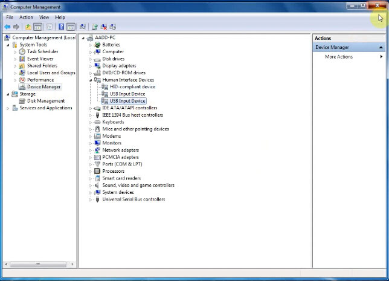Click right arrow of console tree scrollbar
Screen dimensions: 389x281
[72, 264]
